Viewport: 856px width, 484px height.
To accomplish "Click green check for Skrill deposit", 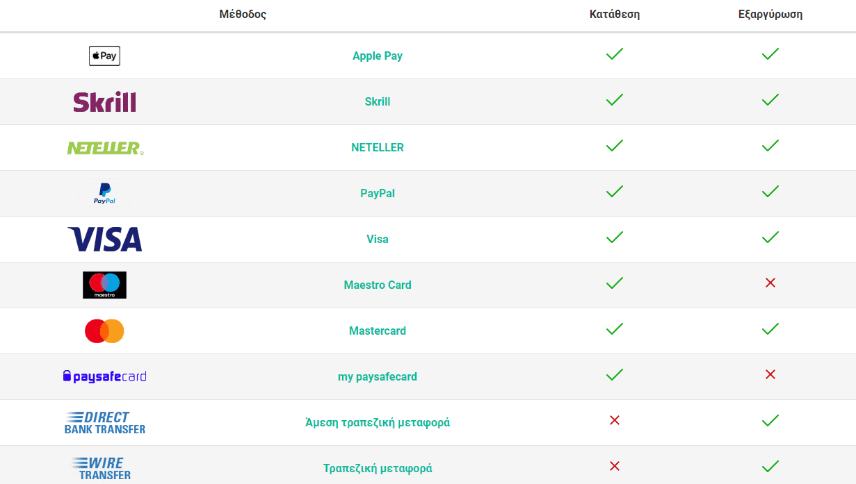I will point(615,100).
